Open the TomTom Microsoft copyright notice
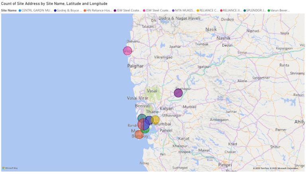The height and width of the screenshot is (174, 306). (276, 168)
